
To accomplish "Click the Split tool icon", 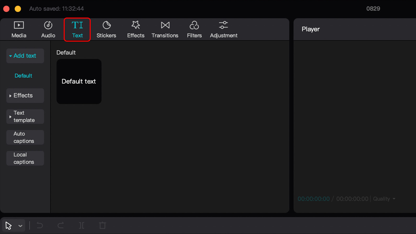I will (82, 226).
